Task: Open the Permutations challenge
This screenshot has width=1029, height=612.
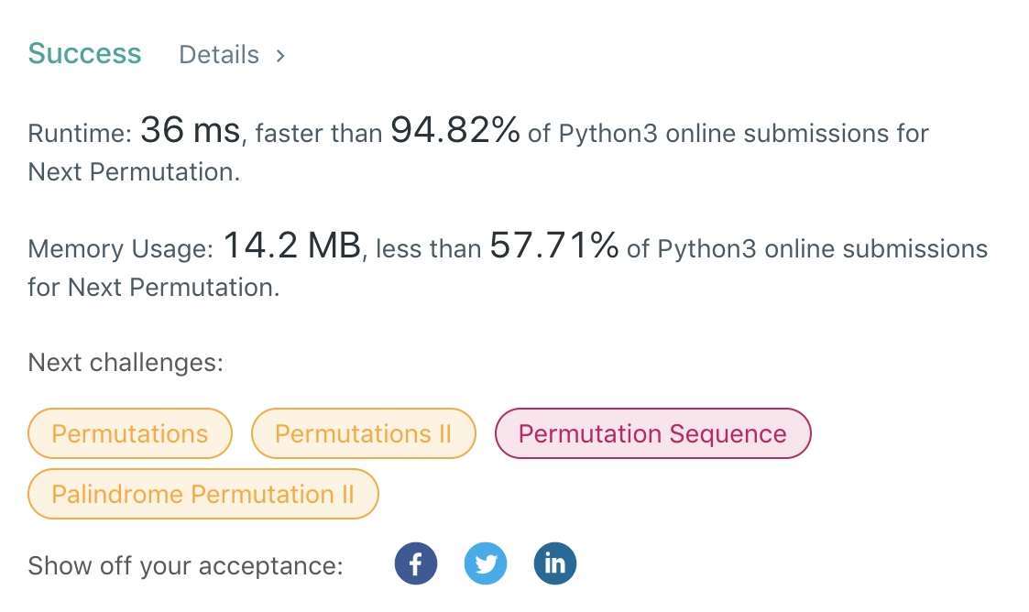Action: [x=129, y=433]
